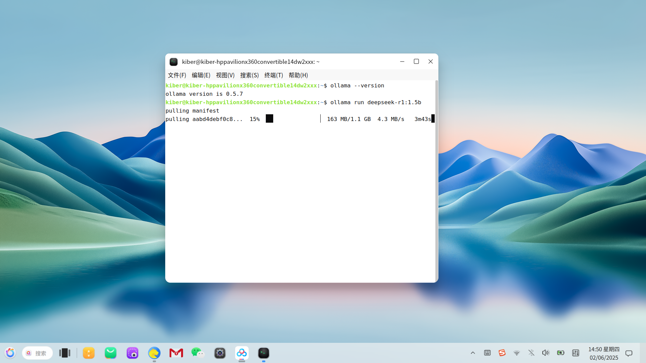Toggle Bluetooth from the system tray
This screenshot has height=363, width=646.
pyautogui.click(x=531, y=353)
